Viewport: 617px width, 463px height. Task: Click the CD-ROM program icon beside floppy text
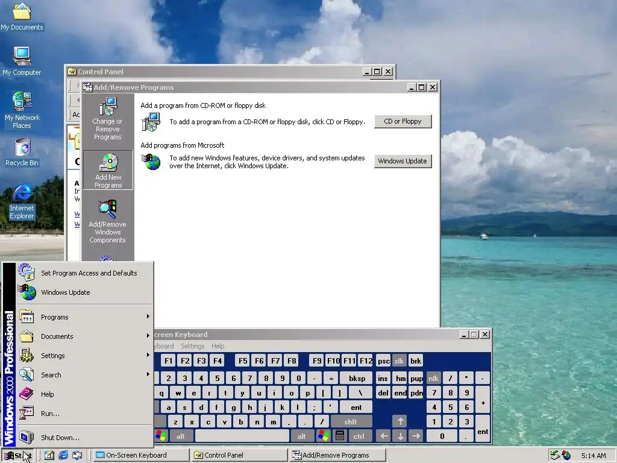[151, 122]
